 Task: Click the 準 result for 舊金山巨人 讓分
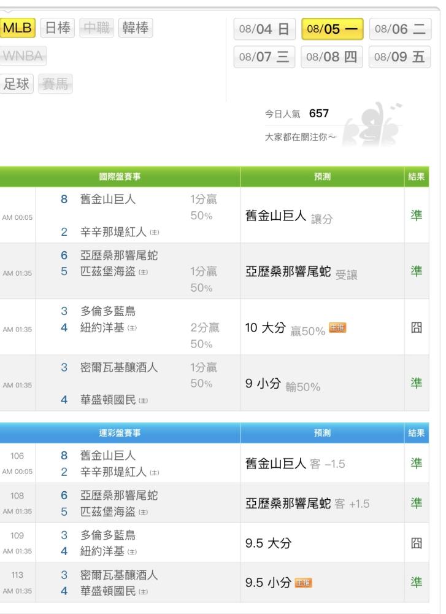(417, 215)
